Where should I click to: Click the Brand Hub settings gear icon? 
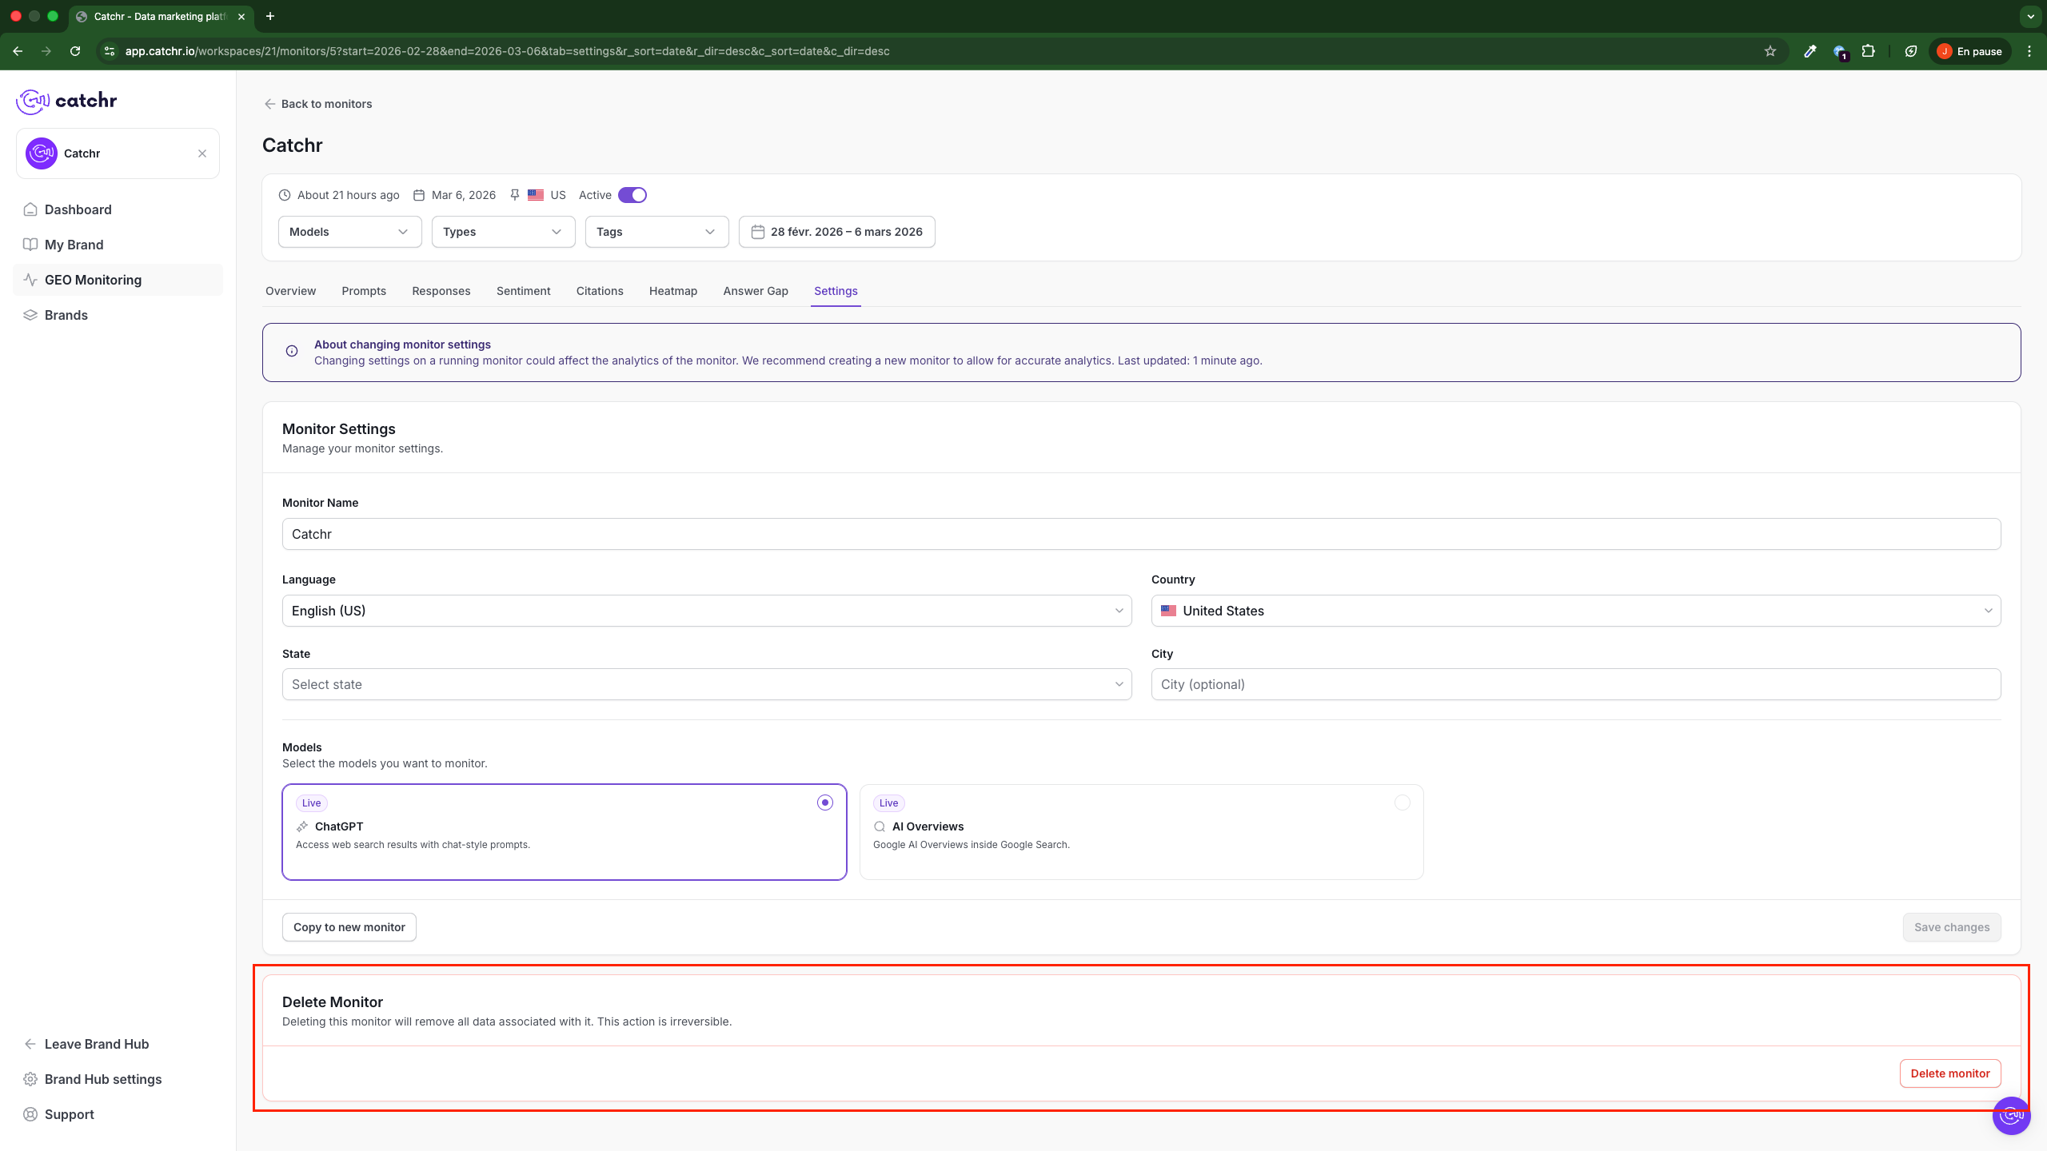[x=30, y=1079]
